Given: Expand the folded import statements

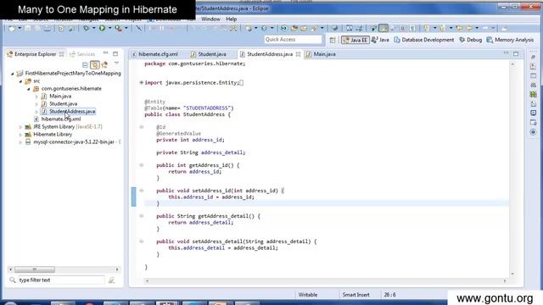Looking at the screenshot, I should coord(142,83).
